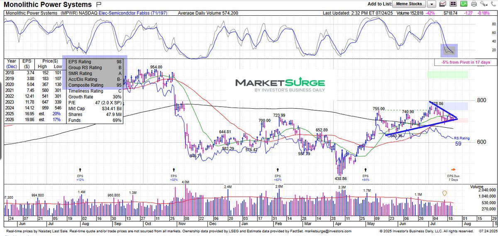498x236 pixels.
Task: Click the 2025 earnings estimate row
Action: pos(33,114)
